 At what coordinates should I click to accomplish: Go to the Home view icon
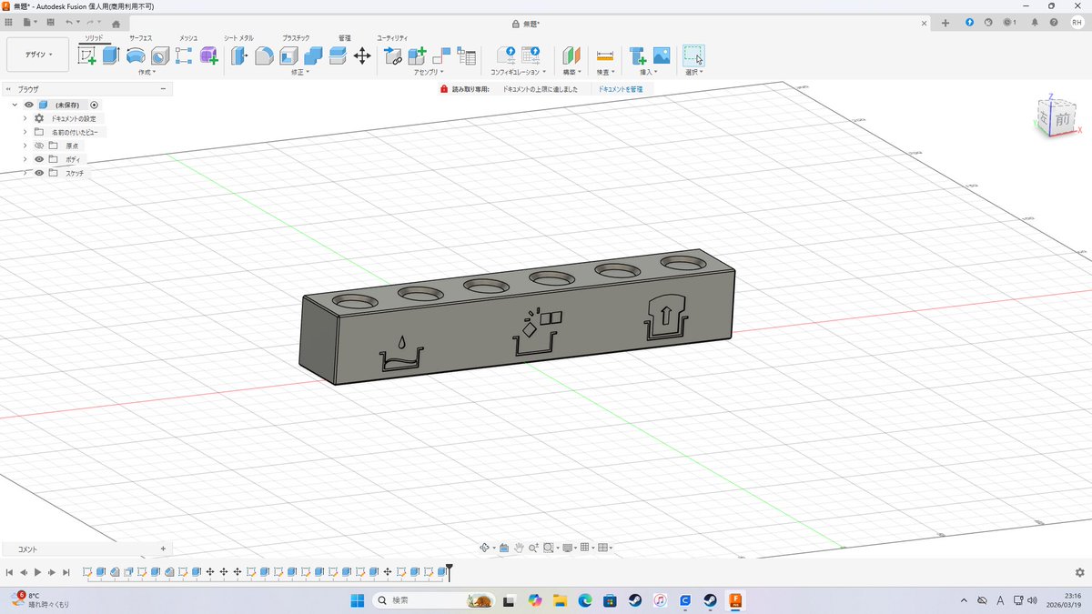[116, 24]
